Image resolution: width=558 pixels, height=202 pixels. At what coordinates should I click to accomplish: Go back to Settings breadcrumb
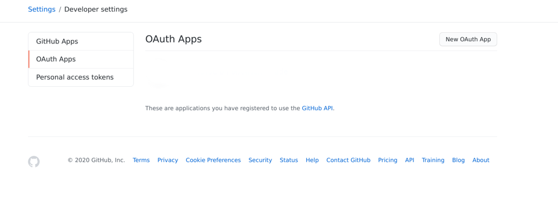click(42, 9)
